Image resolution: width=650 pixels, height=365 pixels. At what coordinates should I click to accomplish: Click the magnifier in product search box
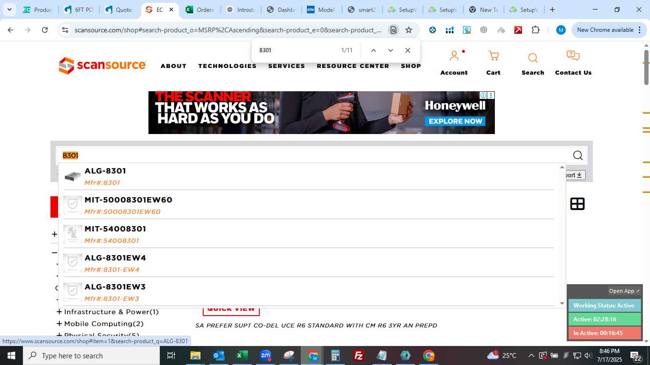[x=578, y=155]
